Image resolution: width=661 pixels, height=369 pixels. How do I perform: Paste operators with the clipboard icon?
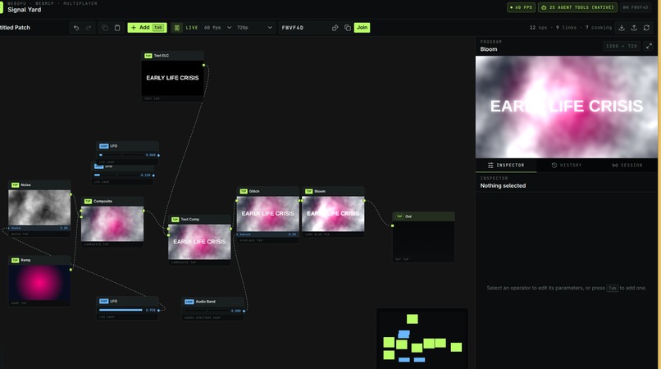[x=117, y=28]
